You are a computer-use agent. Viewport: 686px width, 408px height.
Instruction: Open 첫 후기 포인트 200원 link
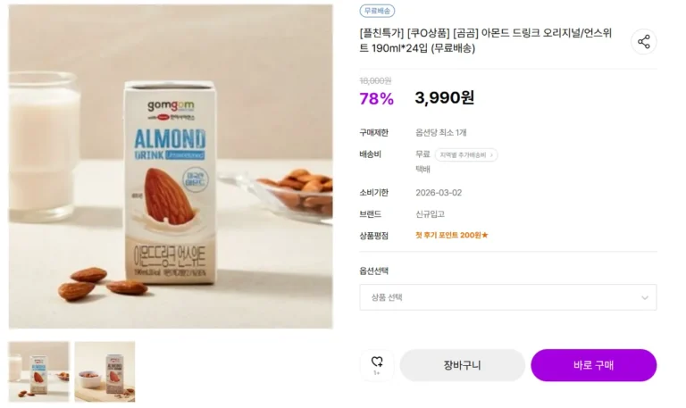point(449,236)
